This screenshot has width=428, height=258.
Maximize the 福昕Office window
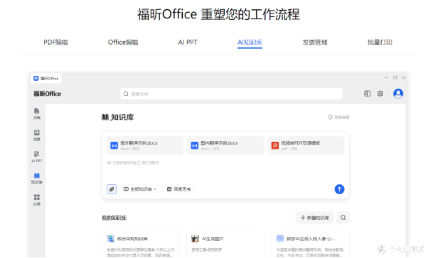[x=395, y=77]
